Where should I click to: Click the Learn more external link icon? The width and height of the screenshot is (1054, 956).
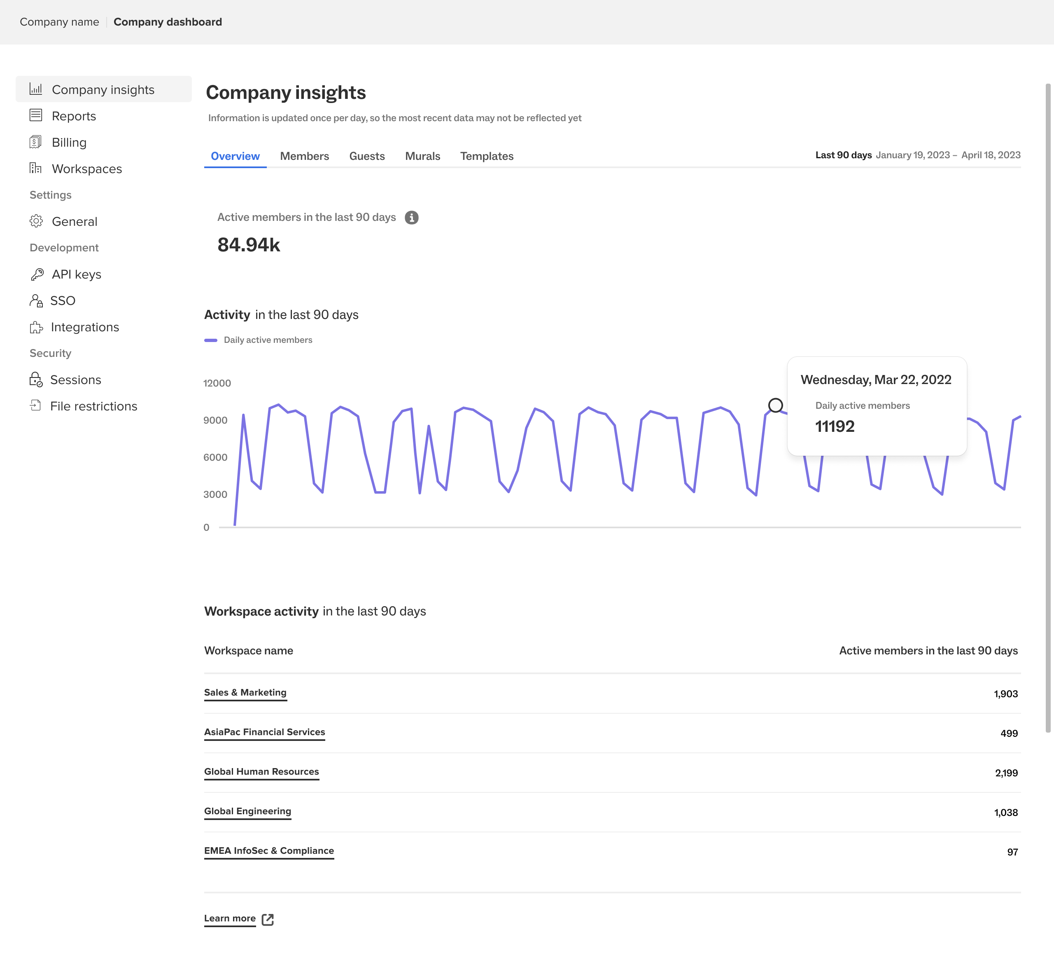pyautogui.click(x=268, y=919)
